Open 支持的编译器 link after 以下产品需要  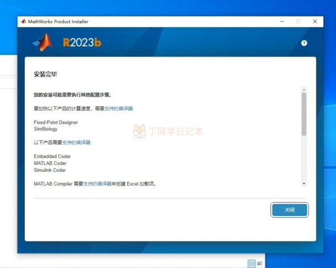pos(77,143)
